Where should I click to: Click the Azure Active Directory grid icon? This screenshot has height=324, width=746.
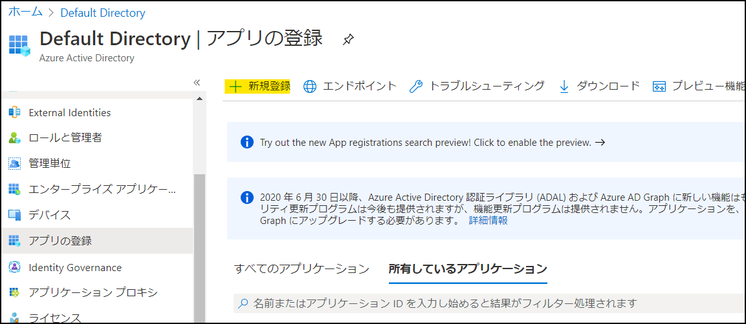19,46
